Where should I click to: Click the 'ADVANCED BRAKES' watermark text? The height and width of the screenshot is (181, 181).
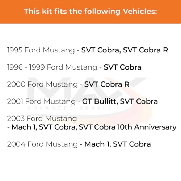pyautogui.click(x=70, y=108)
